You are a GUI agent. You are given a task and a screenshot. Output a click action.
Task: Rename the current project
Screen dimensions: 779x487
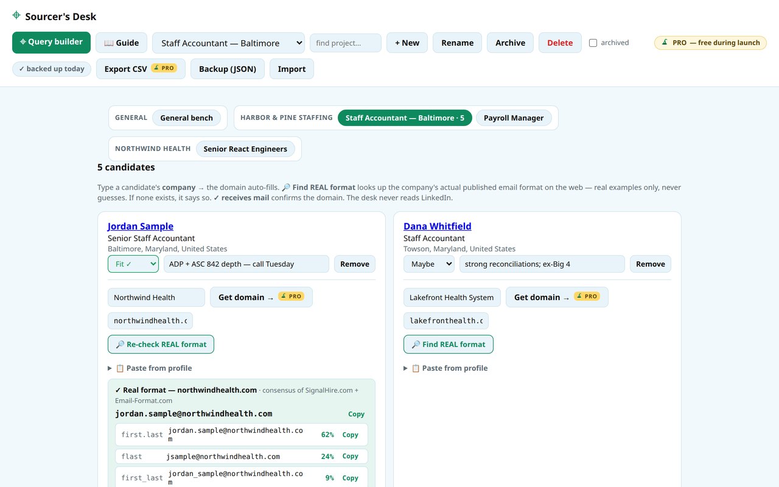pyautogui.click(x=457, y=43)
